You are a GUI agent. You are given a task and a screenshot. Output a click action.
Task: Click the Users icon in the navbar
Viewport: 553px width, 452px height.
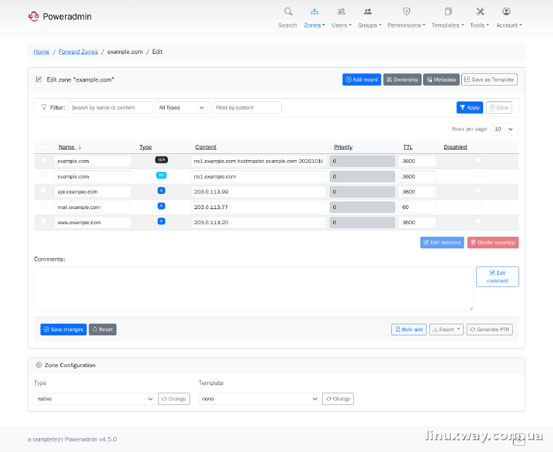pos(341,12)
